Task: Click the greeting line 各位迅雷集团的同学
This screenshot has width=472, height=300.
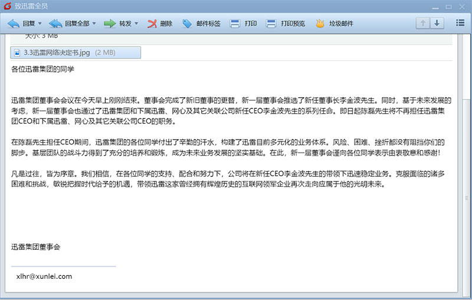Action: point(42,69)
